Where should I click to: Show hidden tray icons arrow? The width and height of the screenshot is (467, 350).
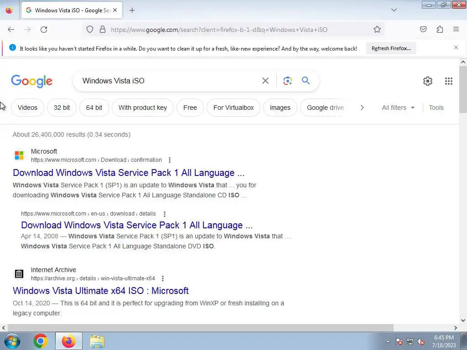coord(388,341)
